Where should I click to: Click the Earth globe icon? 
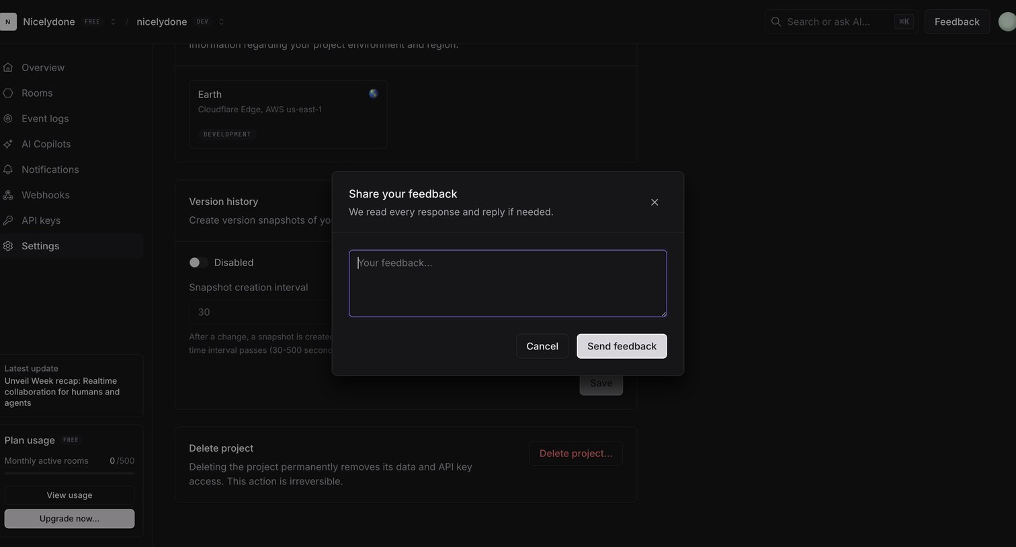tap(374, 93)
